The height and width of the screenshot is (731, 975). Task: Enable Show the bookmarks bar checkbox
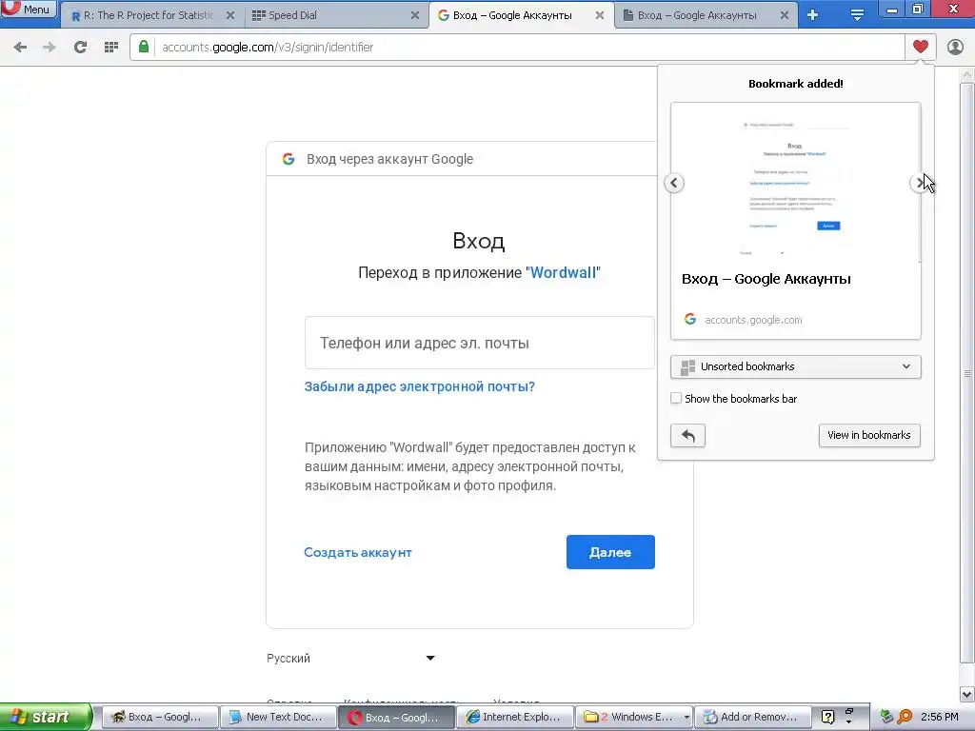coord(676,399)
